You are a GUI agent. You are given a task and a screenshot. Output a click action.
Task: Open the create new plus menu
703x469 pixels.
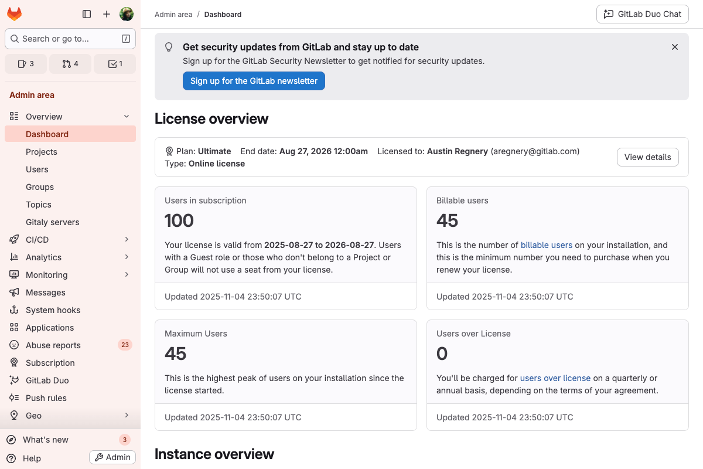click(x=106, y=14)
